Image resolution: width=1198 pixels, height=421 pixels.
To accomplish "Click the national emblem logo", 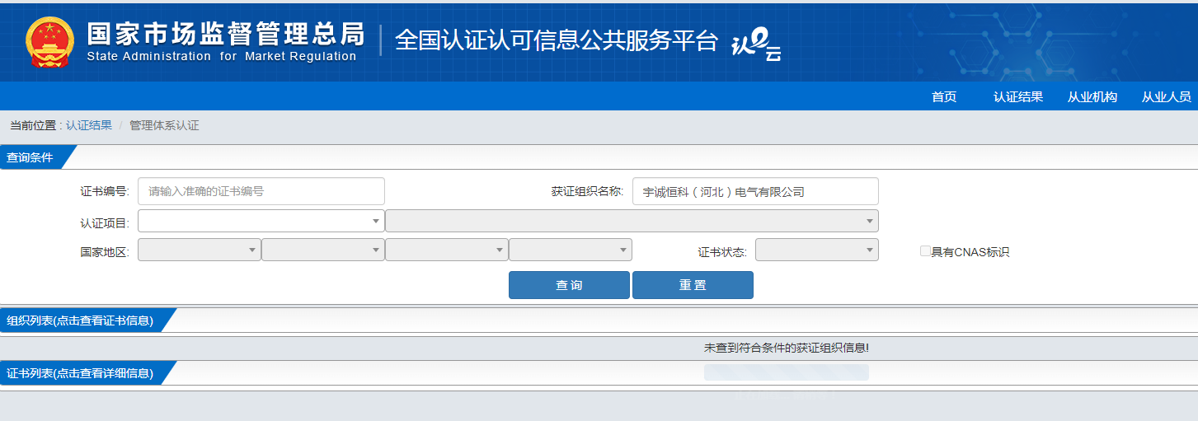I will pyautogui.click(x=49, y=41).
